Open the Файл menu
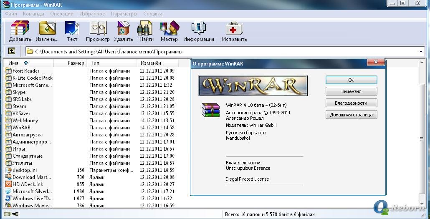The image size is (430, 219). (11, 14)
